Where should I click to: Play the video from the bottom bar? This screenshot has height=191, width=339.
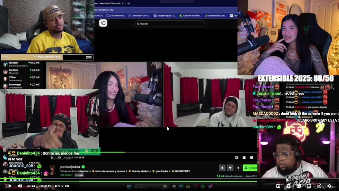coord(10,186)
